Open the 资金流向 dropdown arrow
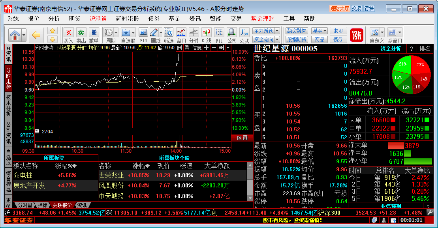The width and height of the screenshot is (438, 228). coord(277,39)
